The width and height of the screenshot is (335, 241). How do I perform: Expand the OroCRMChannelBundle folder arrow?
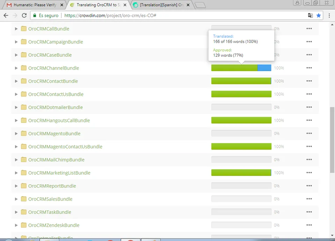point(16,68)
